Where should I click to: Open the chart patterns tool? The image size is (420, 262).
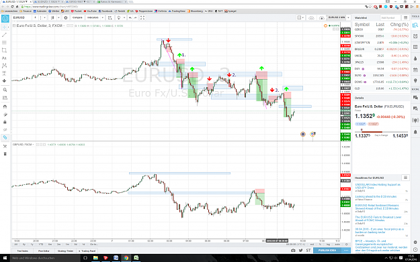click(4, 66)
